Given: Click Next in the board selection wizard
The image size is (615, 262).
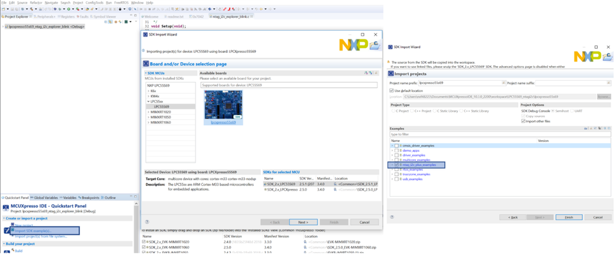Looking at the screenshot, I should click(303, 221).
